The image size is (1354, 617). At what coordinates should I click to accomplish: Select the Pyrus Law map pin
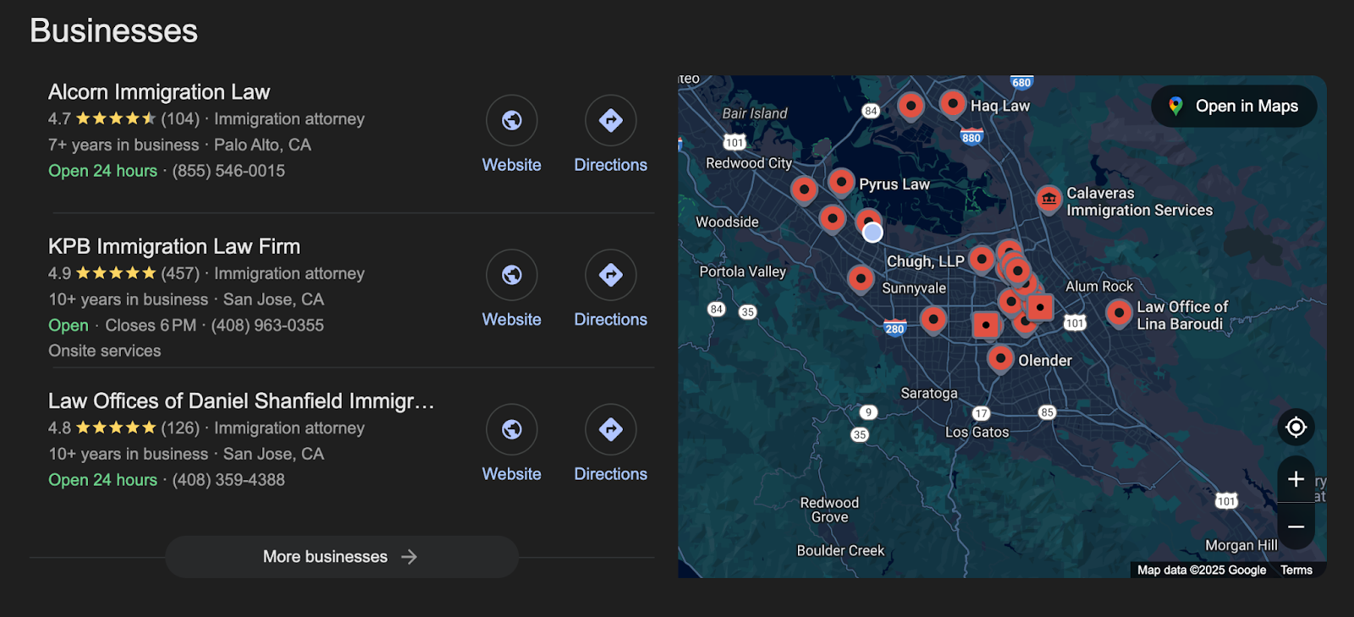(841, 181)
